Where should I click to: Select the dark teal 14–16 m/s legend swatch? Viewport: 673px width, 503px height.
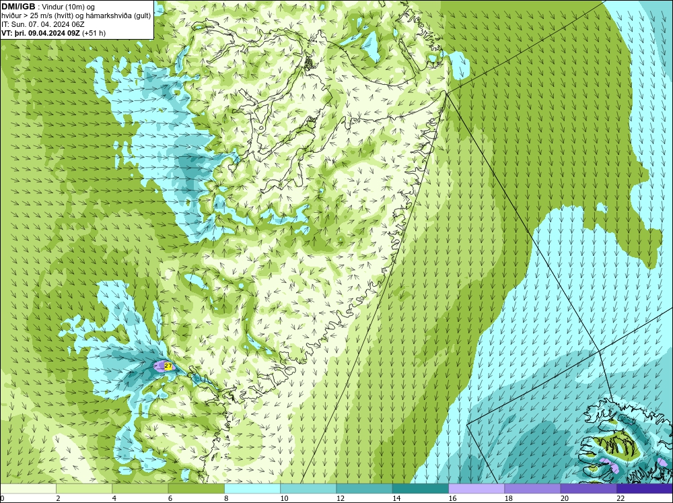point(421,489)
